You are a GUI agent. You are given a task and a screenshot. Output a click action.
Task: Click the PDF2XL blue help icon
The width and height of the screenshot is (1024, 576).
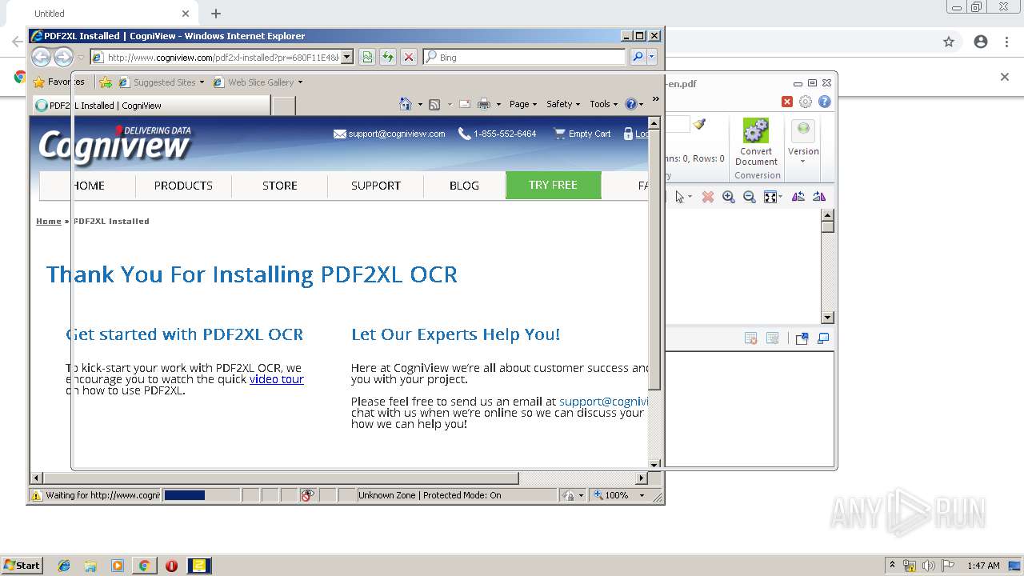tap(825, 102)
